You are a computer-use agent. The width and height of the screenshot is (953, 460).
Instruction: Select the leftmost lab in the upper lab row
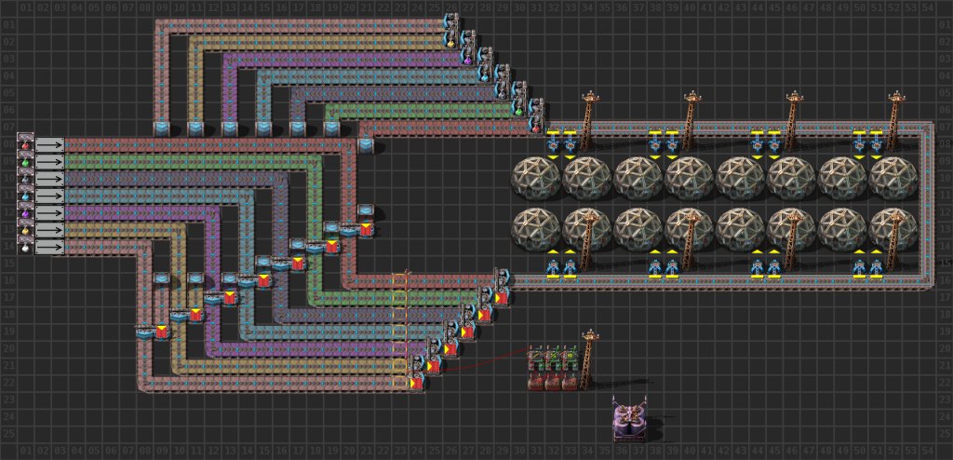pos(536,178)
